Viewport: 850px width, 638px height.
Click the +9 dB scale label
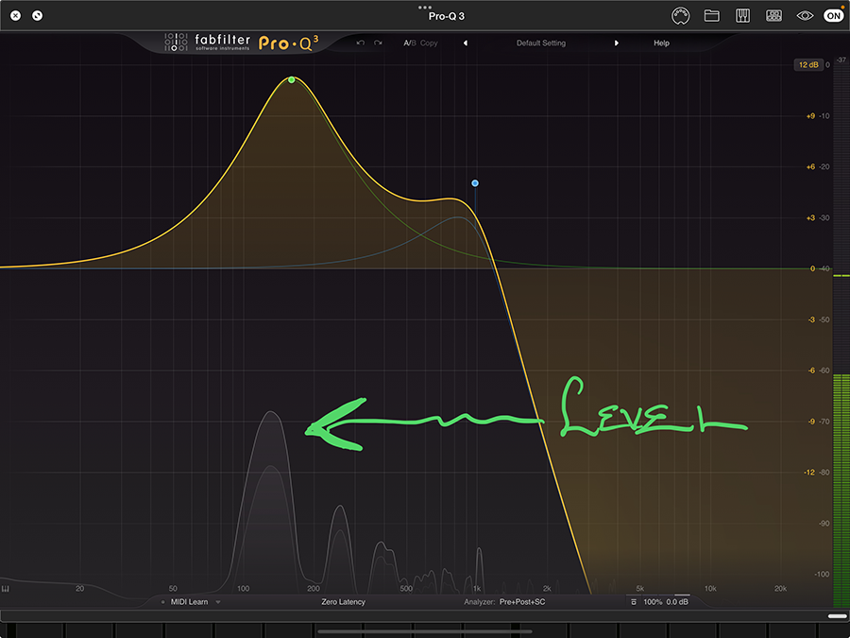(x=810, y=116)
